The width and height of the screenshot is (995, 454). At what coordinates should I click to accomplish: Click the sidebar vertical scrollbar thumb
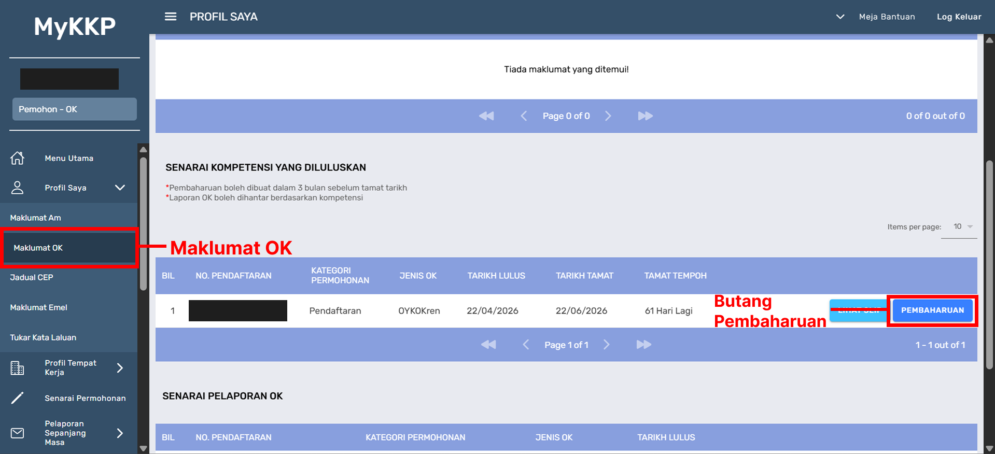coord(144,223)
